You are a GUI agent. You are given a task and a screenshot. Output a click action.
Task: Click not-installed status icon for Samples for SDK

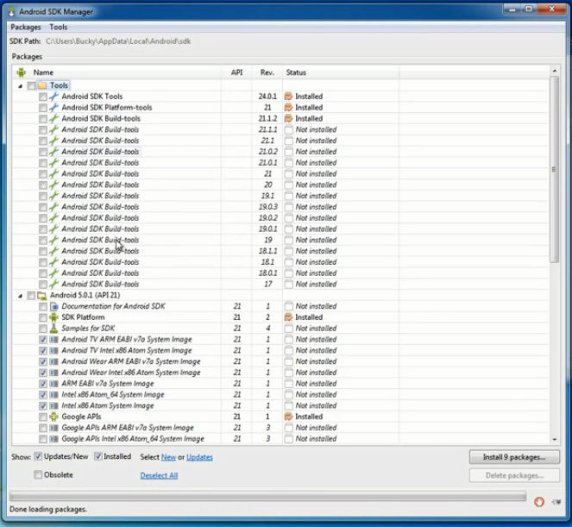point(288,329)
